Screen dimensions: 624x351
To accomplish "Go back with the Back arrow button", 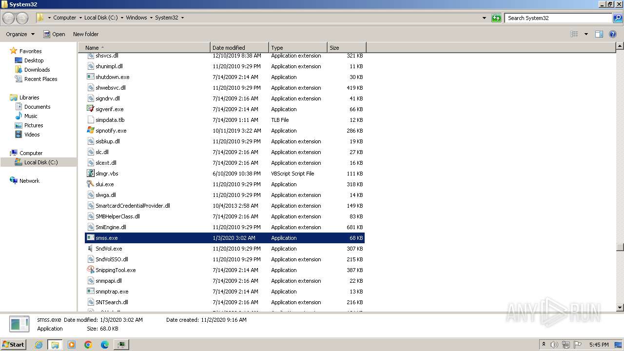I will pos(8,18).
